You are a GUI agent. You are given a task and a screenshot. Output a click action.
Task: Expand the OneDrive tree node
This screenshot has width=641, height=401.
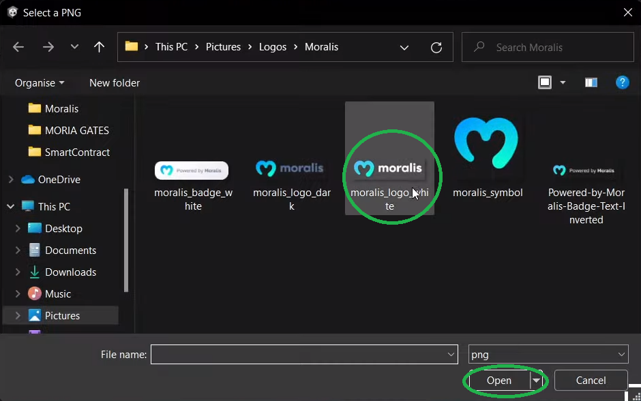pos(11,179)
